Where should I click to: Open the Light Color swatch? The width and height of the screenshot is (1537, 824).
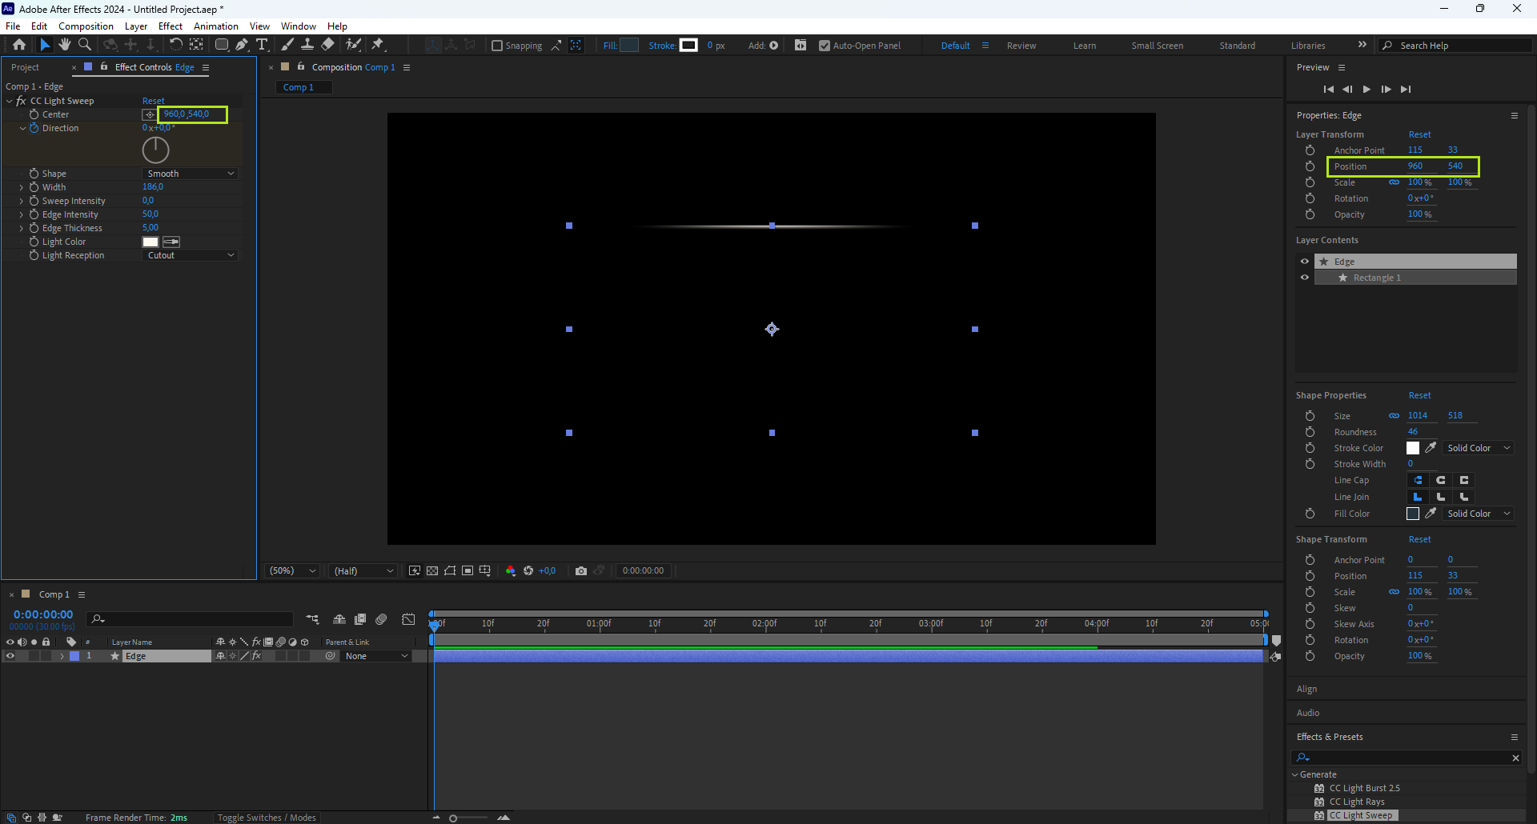[150, 242]
